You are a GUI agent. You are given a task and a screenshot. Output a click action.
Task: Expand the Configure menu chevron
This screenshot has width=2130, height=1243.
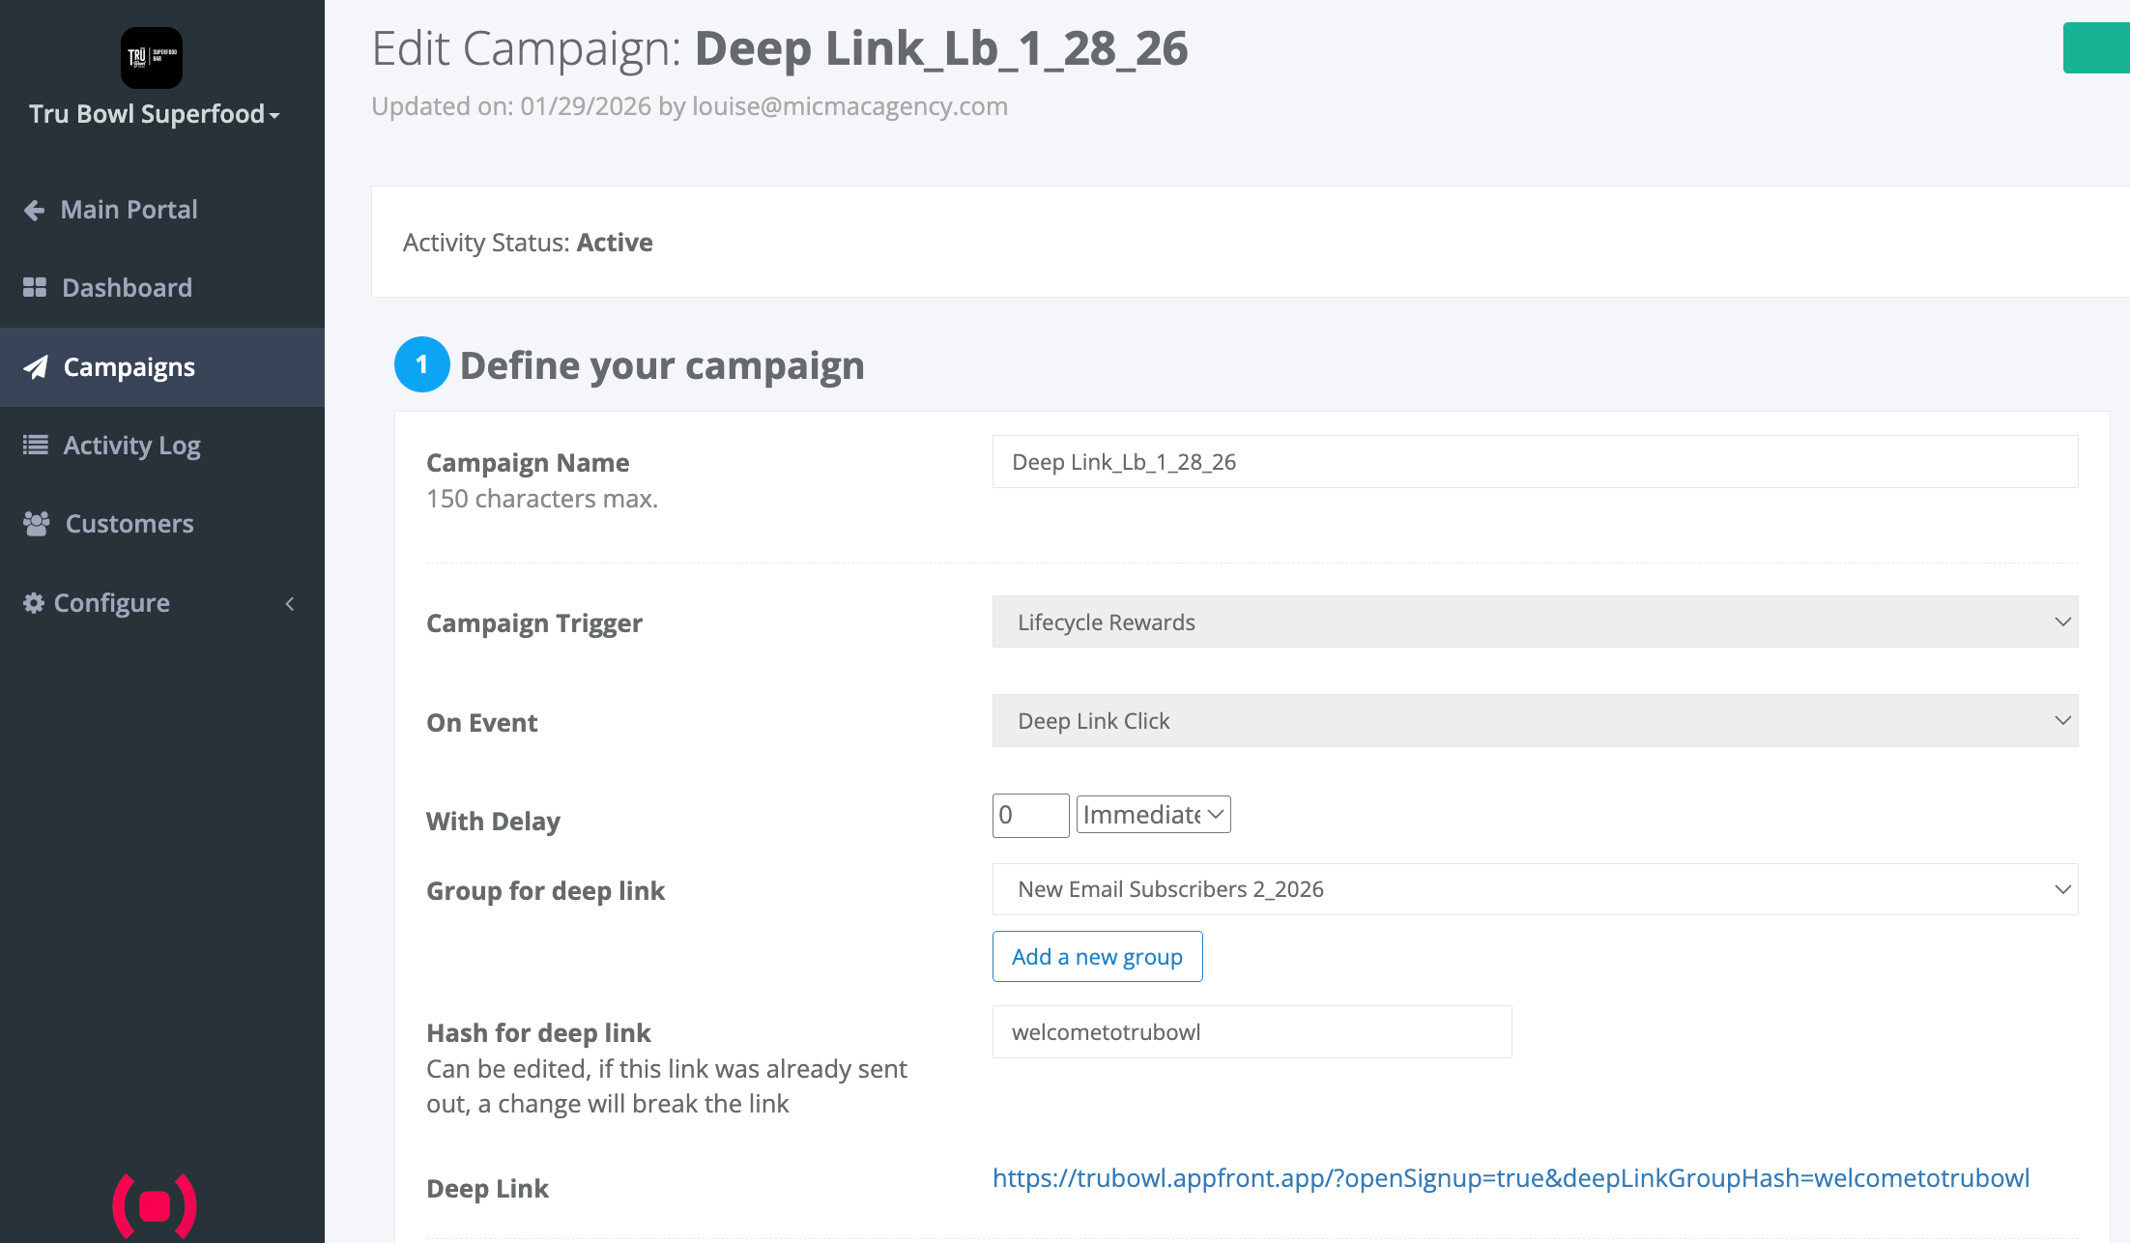(289, 603)
